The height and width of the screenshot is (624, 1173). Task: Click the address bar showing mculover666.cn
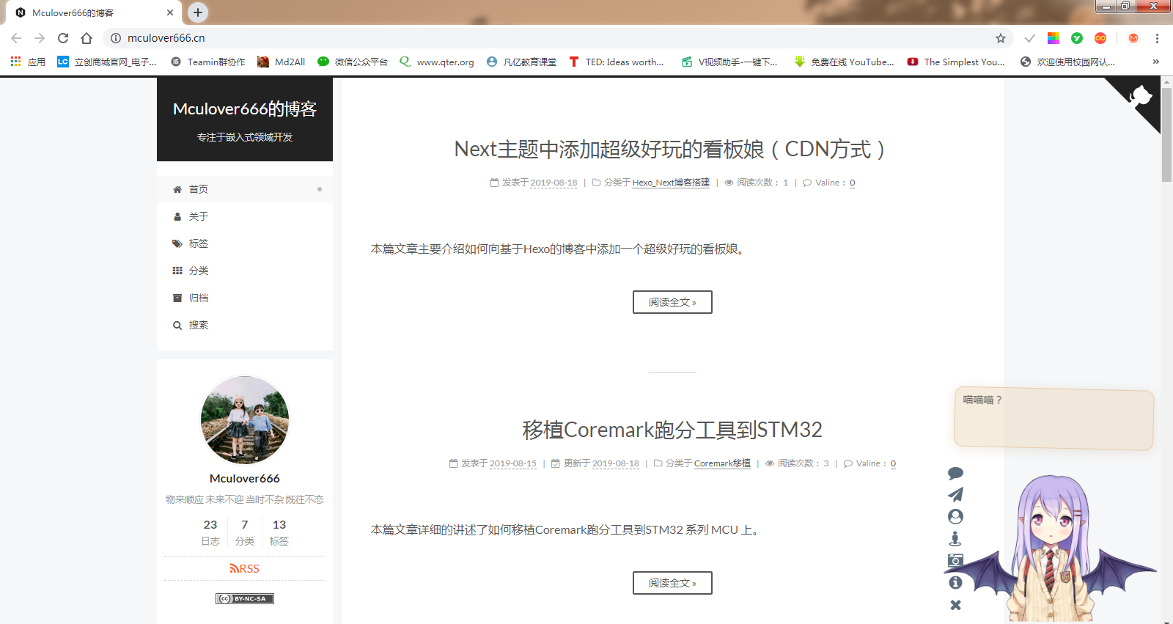click(557, 38)
